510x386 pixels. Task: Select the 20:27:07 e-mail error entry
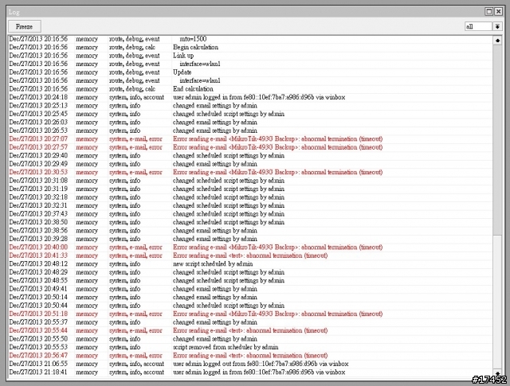tap(250, 139)
